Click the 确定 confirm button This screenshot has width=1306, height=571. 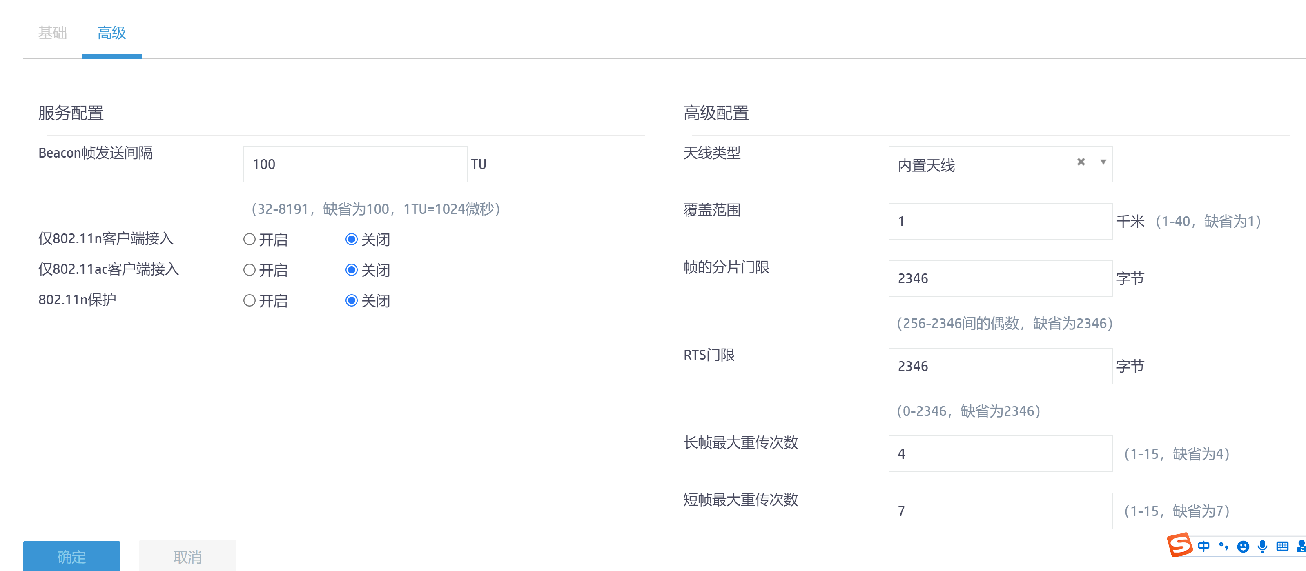(x=71, y=556)
